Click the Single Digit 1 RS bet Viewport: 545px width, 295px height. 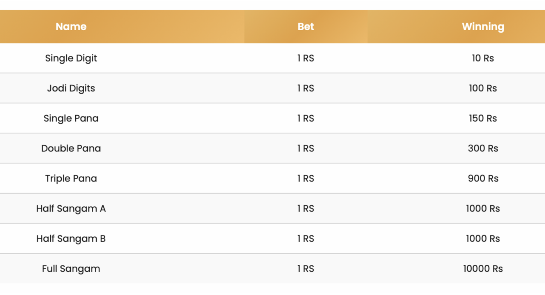pos(305,58)
